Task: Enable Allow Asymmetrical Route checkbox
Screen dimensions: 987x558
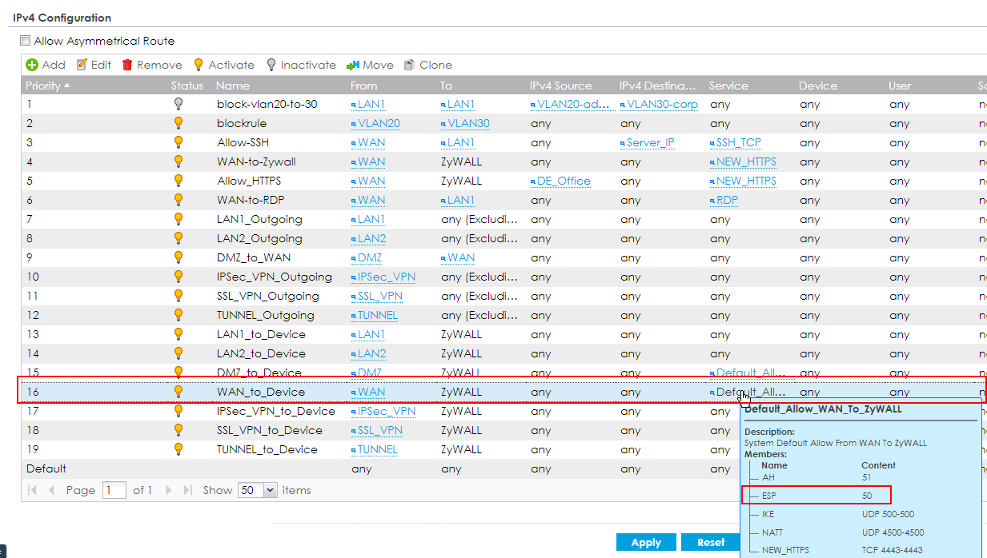Action: pyautogui.click(x=25, y=41)
